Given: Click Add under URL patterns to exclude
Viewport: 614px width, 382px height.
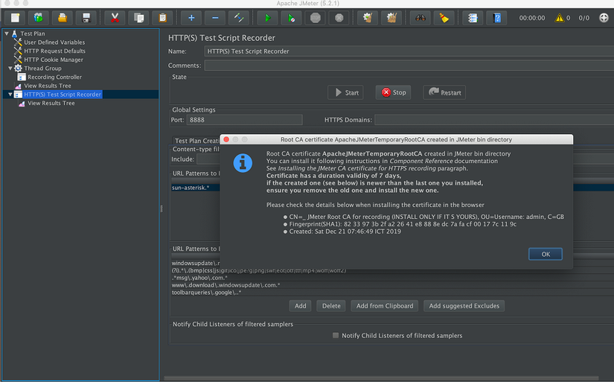Looking at the screenshot, I should tap(301, 306).
